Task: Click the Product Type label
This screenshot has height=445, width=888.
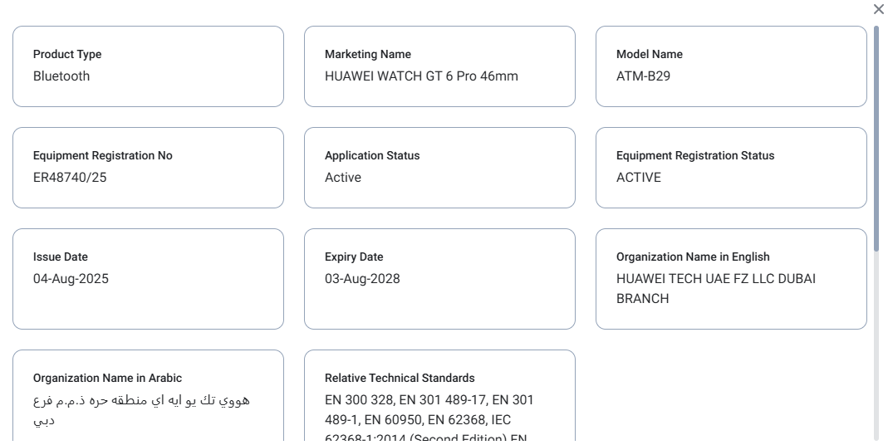Action: 67,54
